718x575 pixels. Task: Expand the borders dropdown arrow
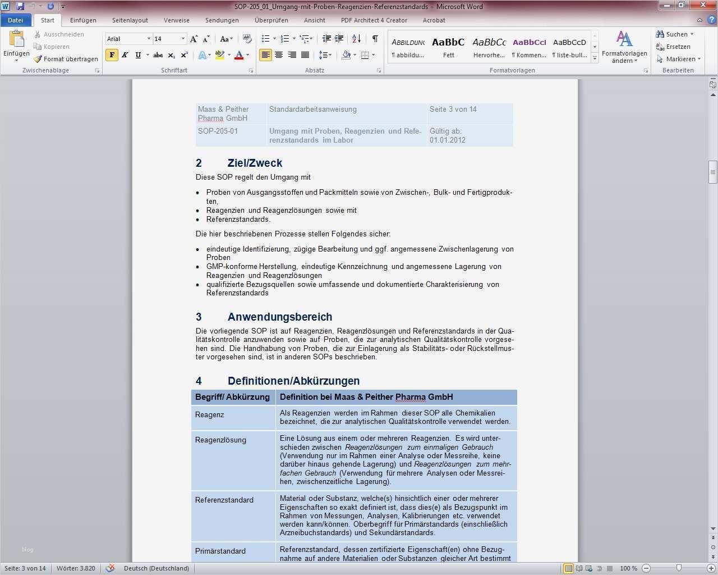[x=373, y=55]
